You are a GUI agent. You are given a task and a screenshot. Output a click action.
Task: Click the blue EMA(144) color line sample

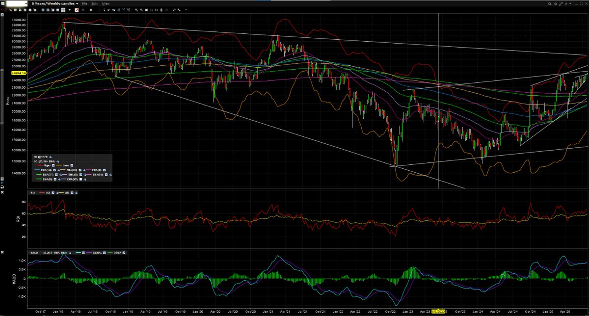tap(37, 170)
